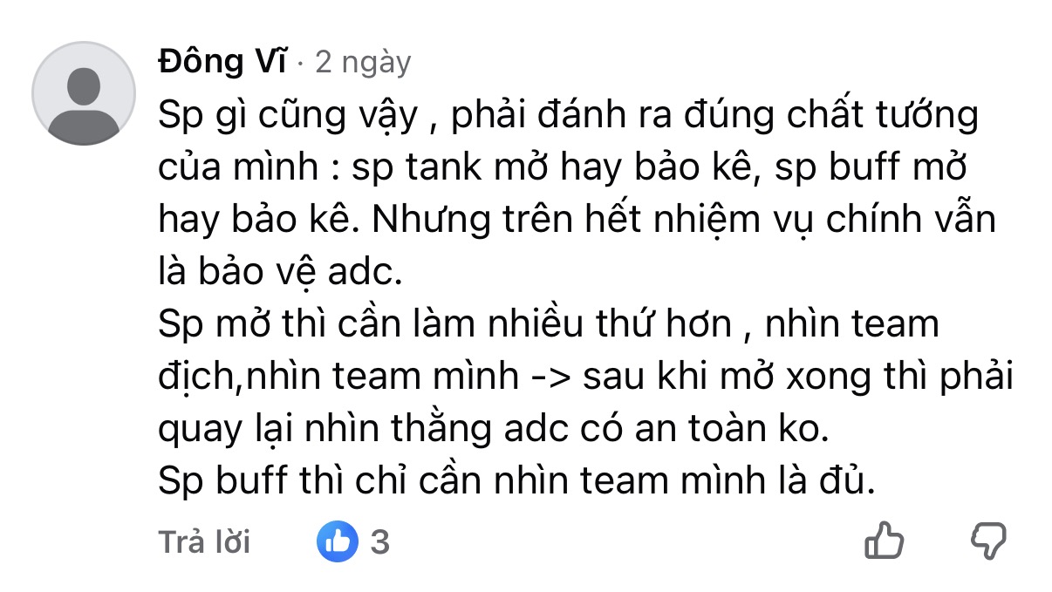This screenshot has width=1052, height=592.
Task: Click the 2 ngày timestamp
Action: 363,63
